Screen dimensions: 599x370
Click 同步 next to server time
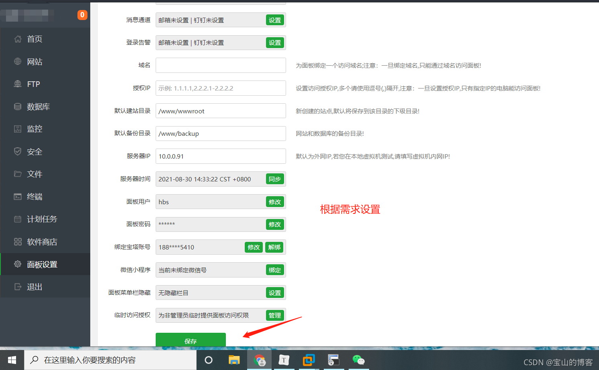click(x=275, y=179)
